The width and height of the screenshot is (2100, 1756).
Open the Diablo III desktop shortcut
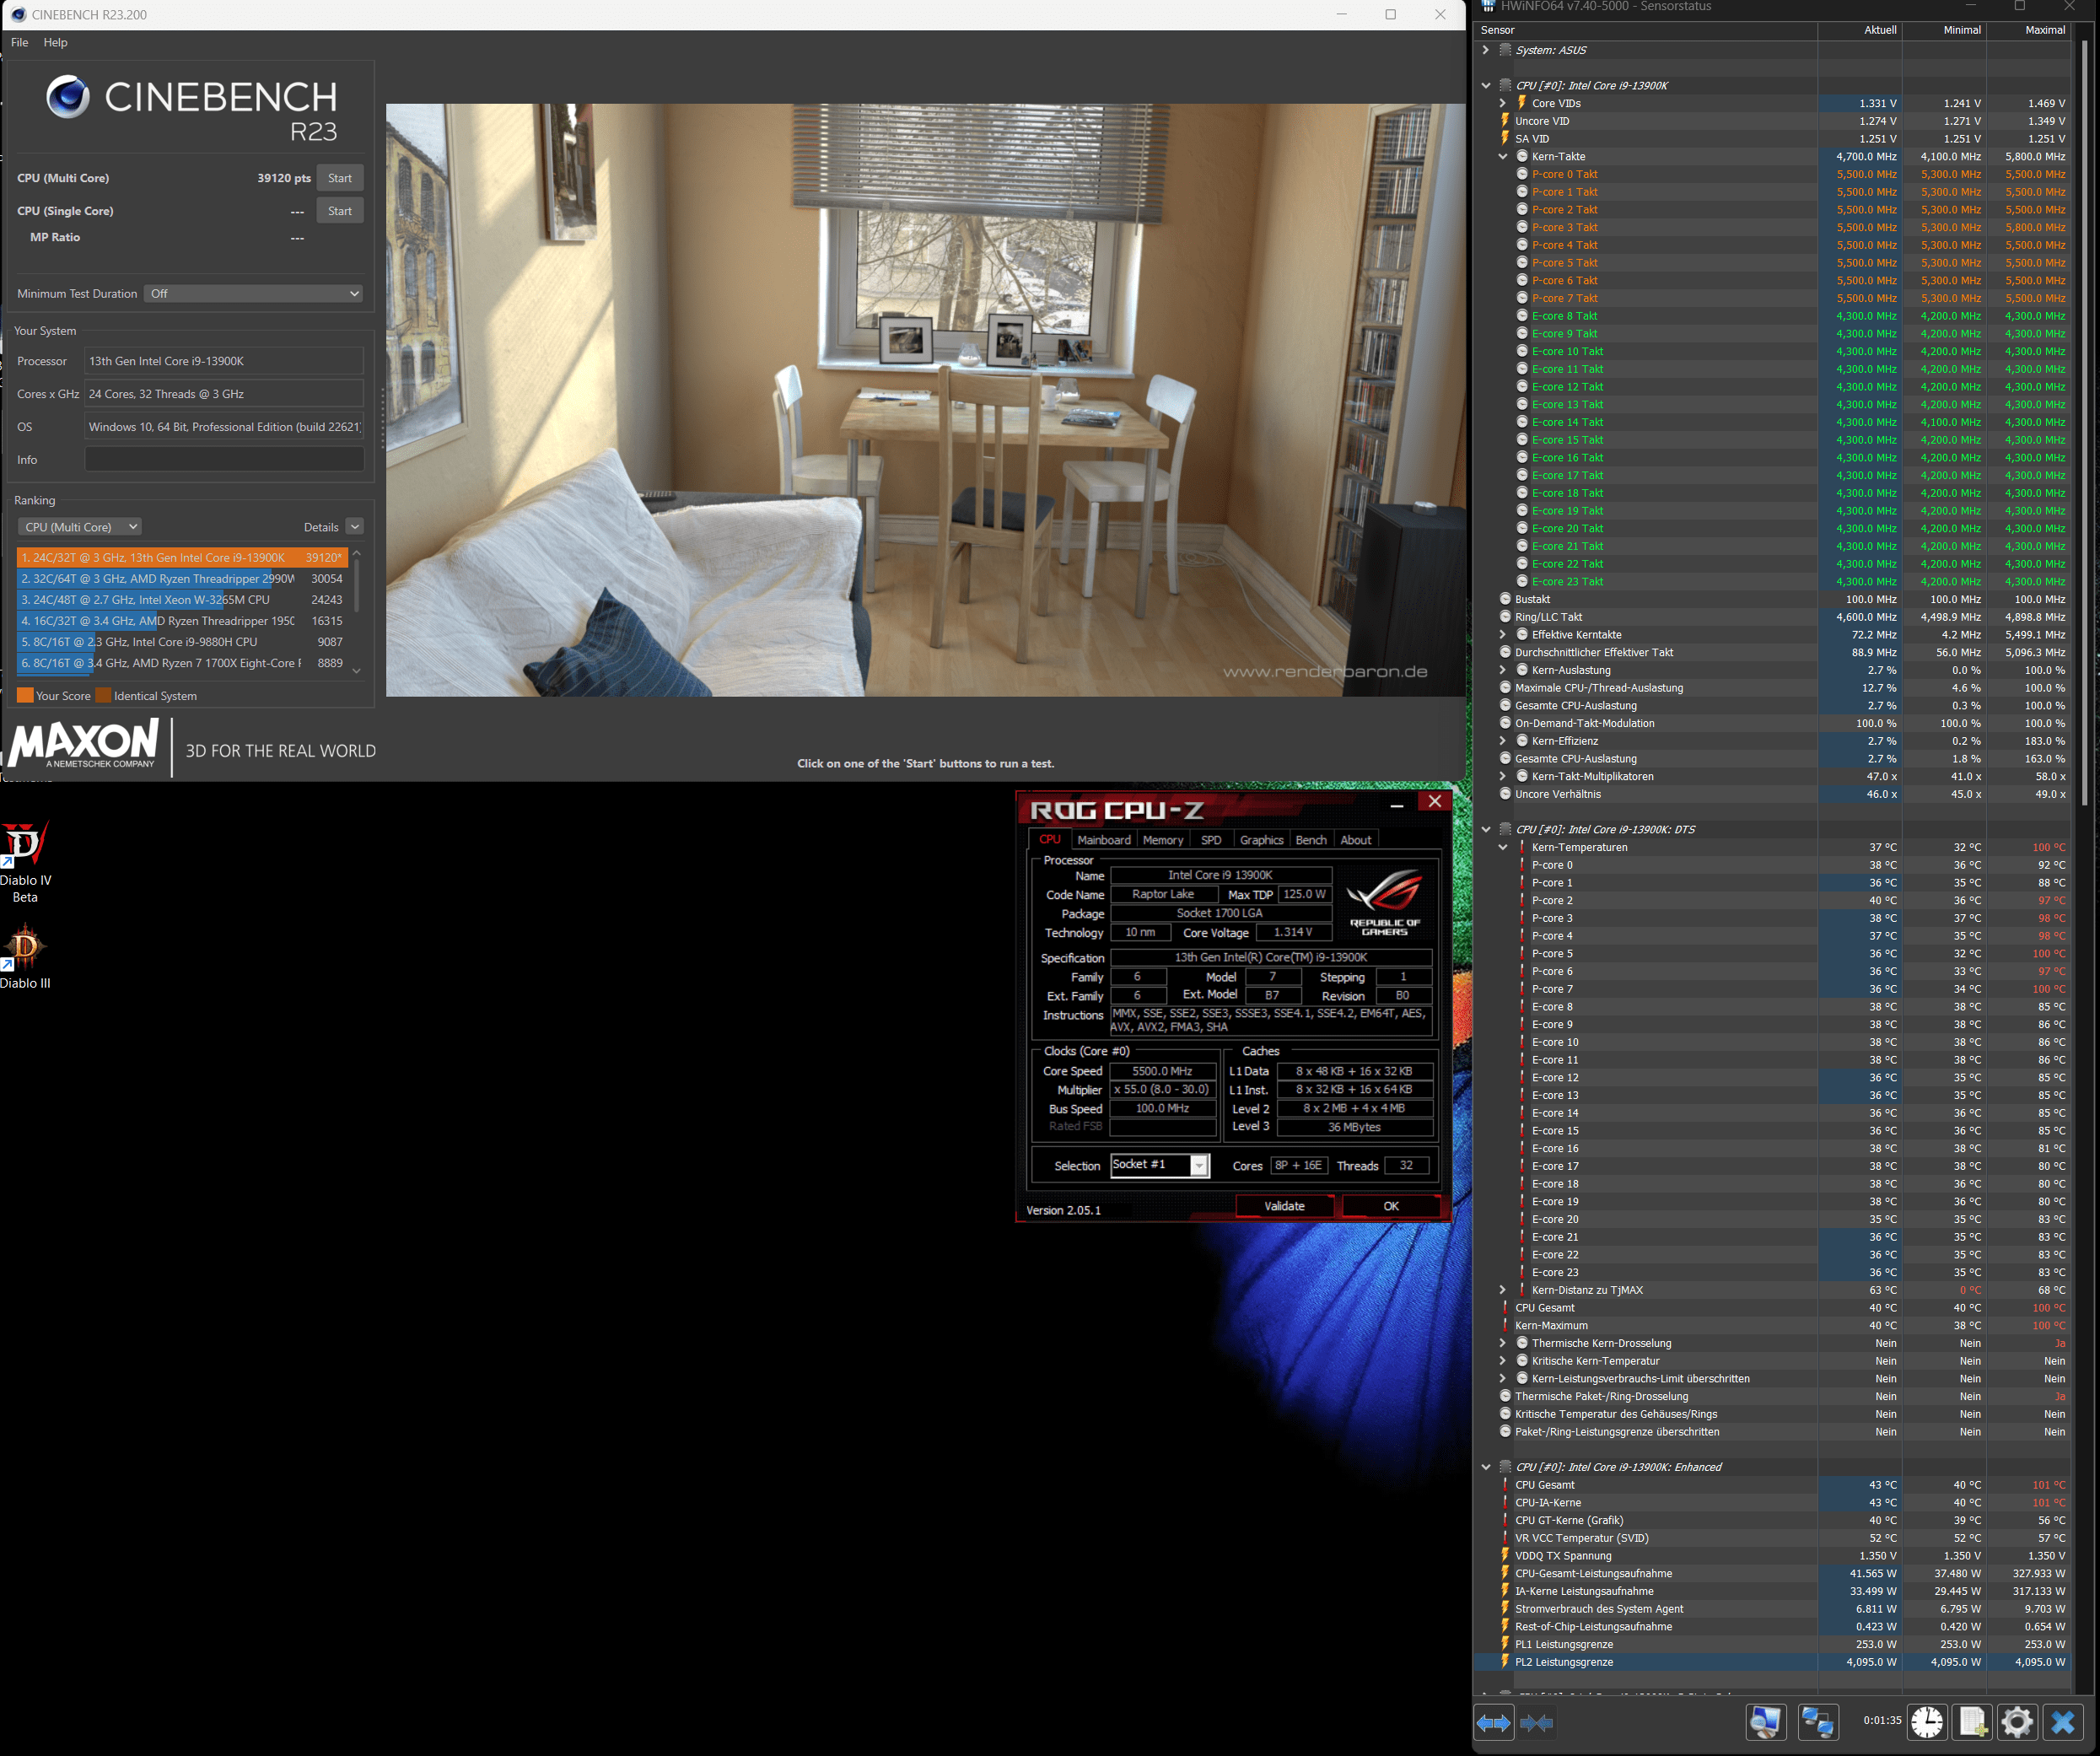click(25, 957)
